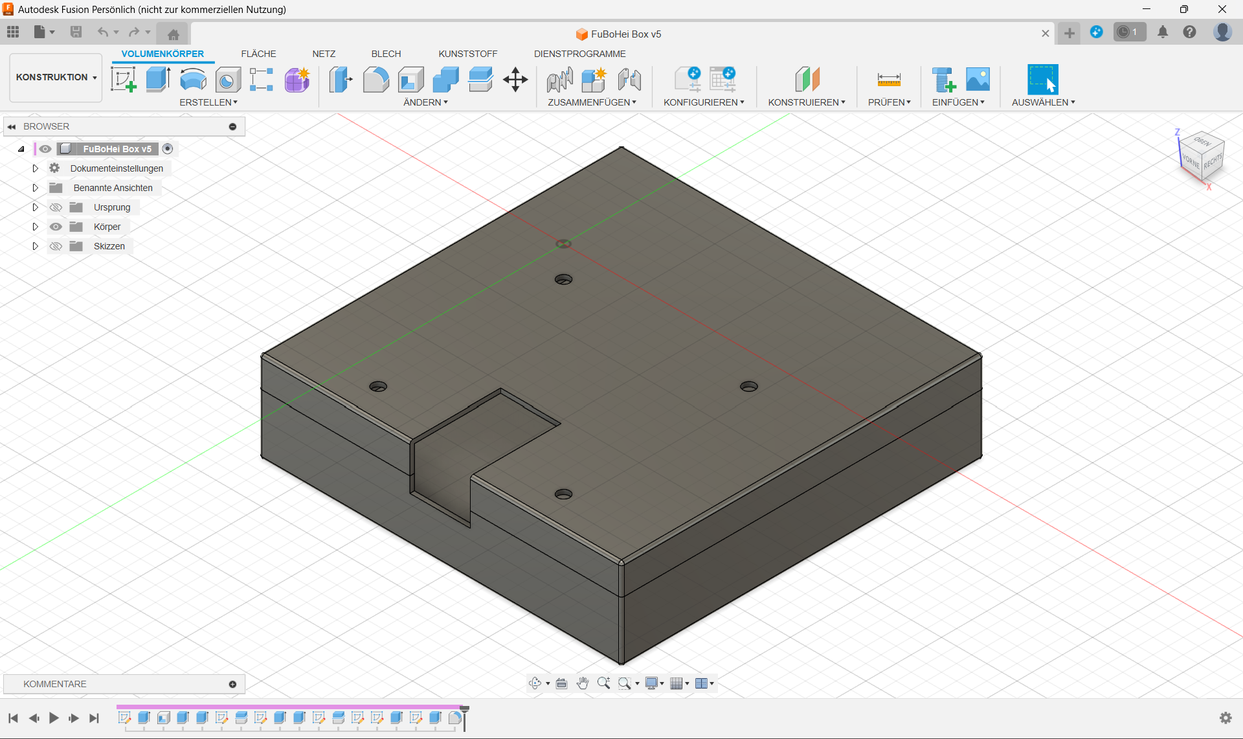Select the Pan hand tool
Screen dimensions: 1243x739
583,683
